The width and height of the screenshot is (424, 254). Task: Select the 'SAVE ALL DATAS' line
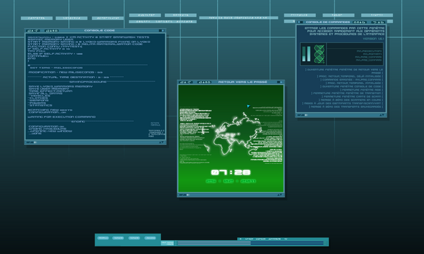tap(46, 93)
